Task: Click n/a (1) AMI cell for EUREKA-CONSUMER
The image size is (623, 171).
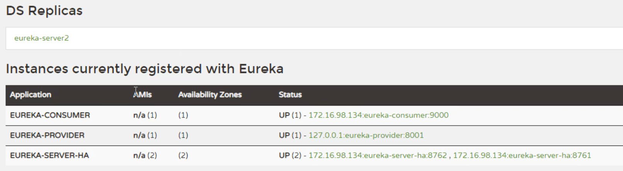Action: 145,115
